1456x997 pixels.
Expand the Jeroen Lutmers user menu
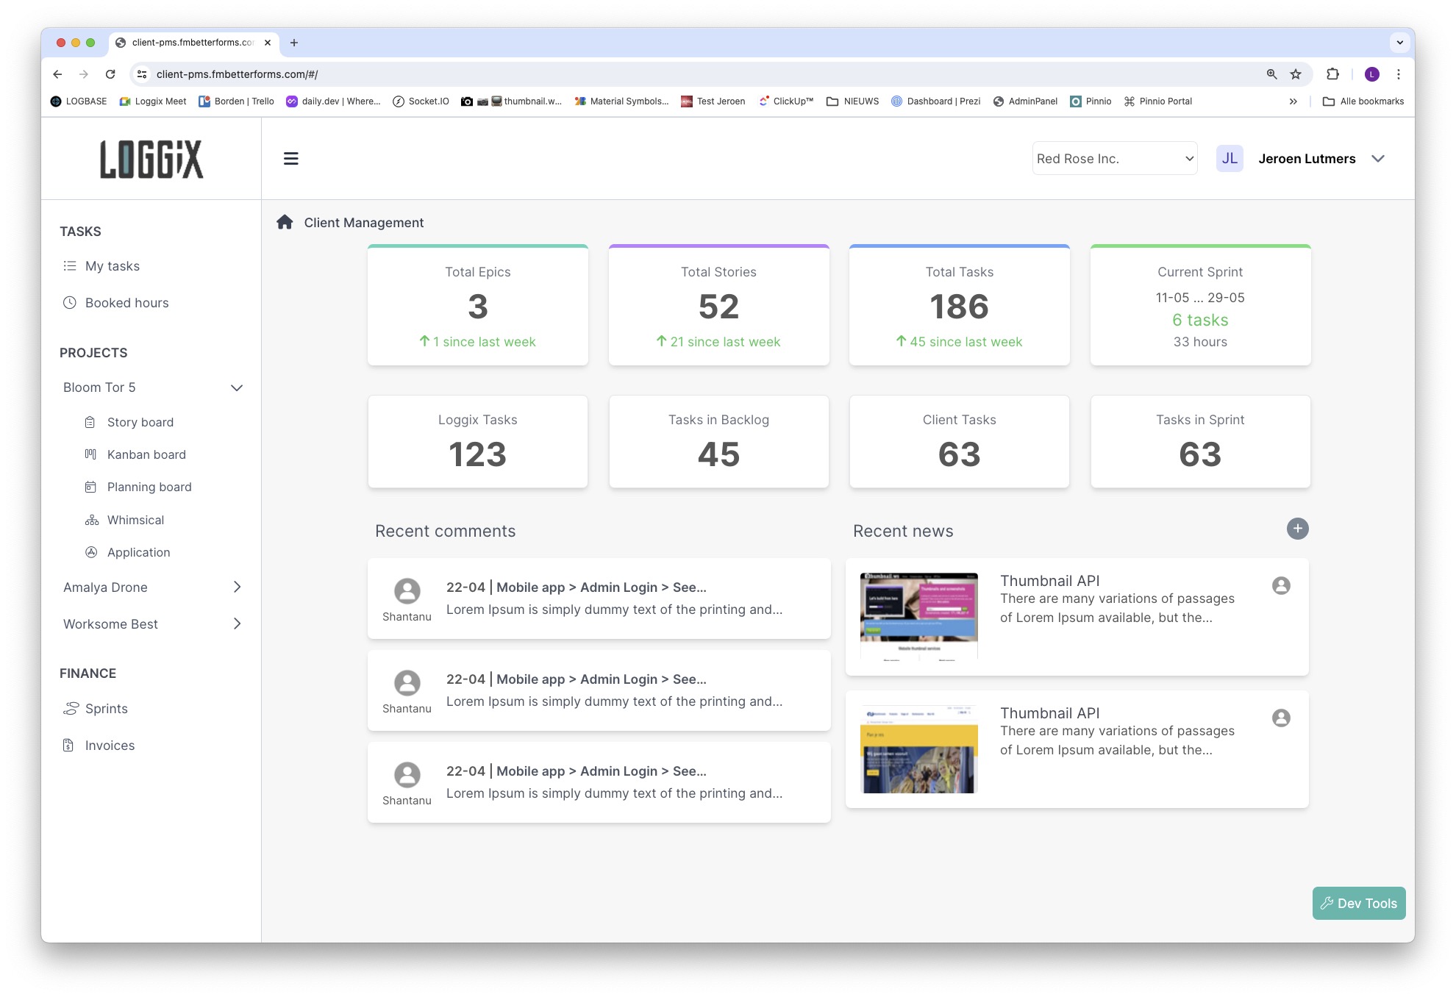1378,159
